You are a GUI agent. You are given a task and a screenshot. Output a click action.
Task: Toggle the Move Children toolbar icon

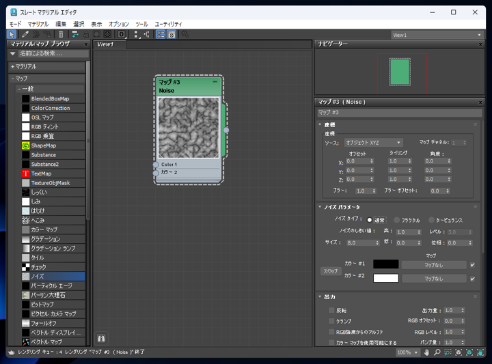pos(74,34)
